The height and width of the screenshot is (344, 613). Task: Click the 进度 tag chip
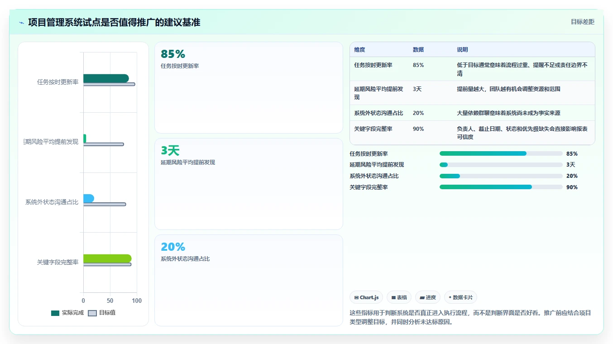[428, 297]
